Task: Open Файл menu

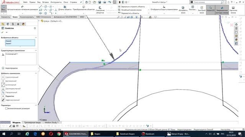Action: coord(25,2)
